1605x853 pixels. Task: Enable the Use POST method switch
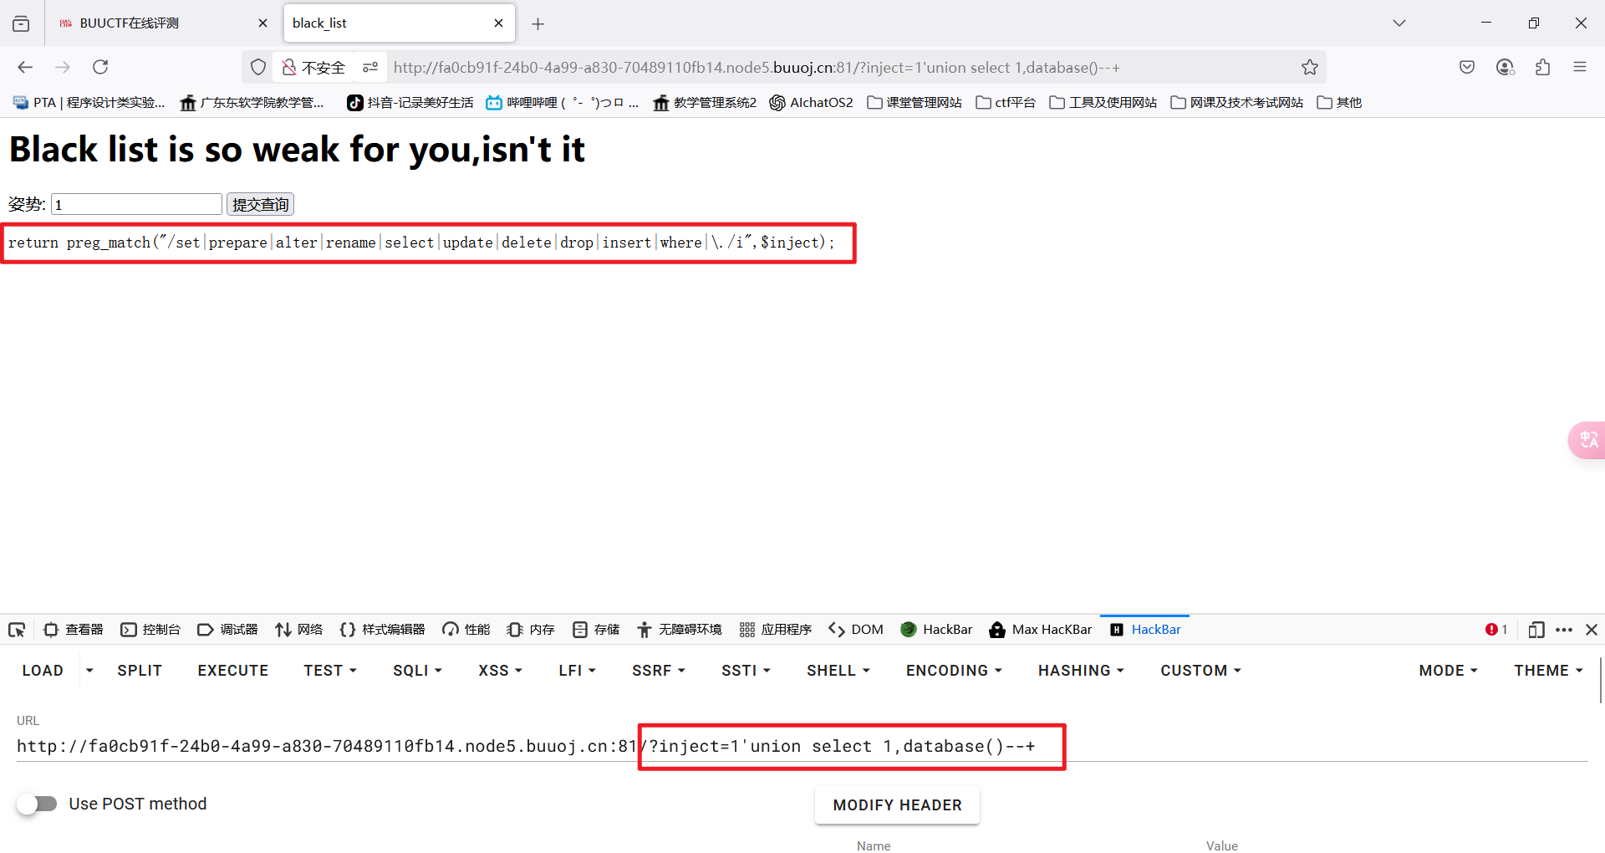[38, 804]
